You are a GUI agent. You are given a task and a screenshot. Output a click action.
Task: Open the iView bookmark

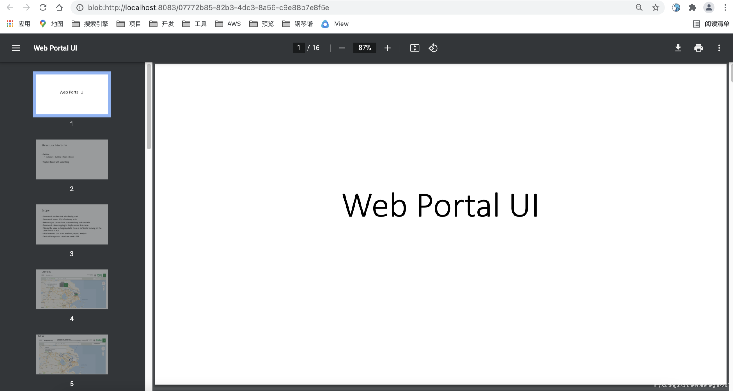335,24
